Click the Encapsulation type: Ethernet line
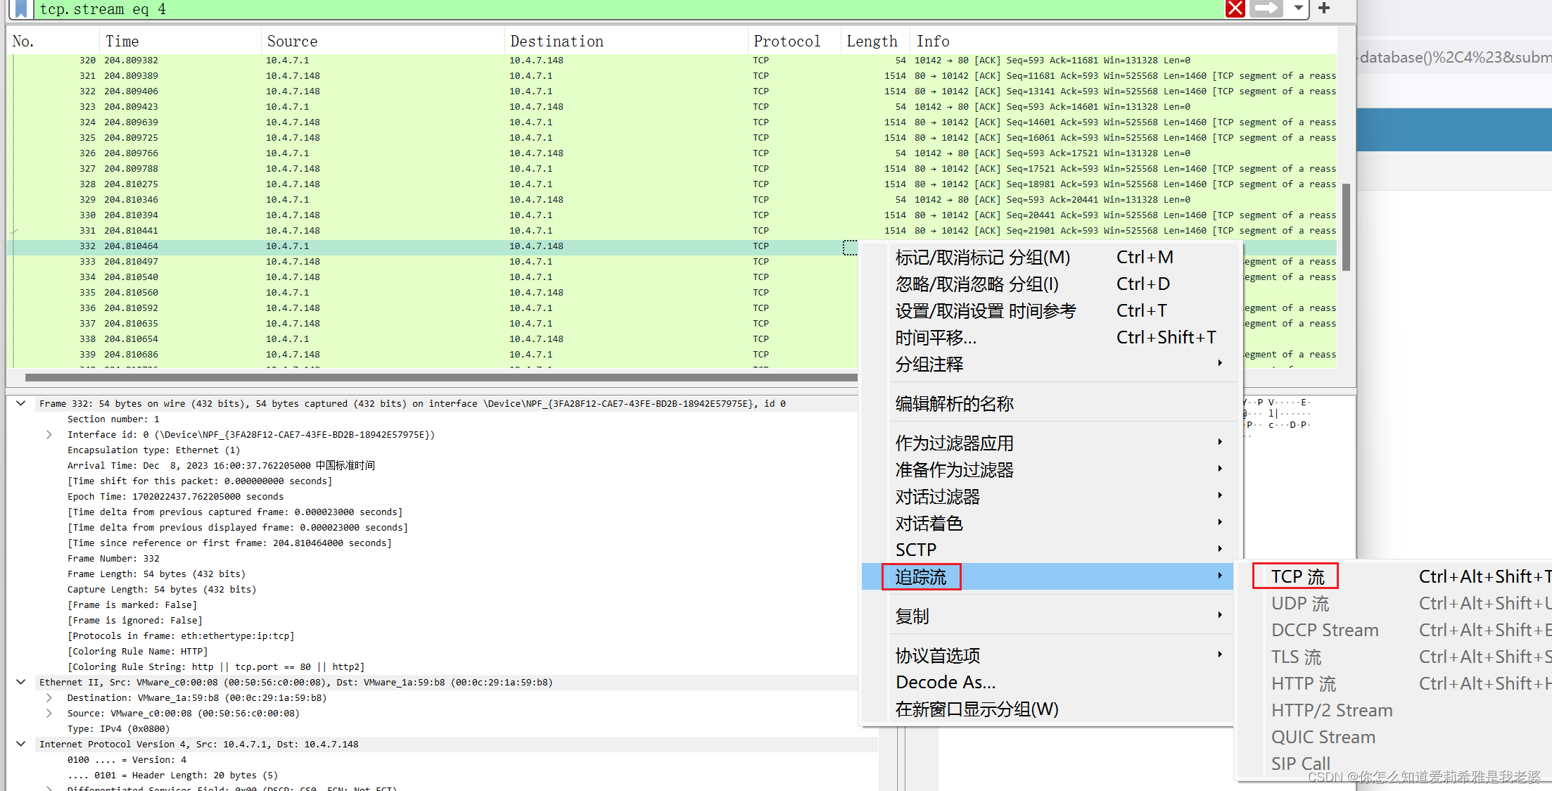 pos(153,450)
